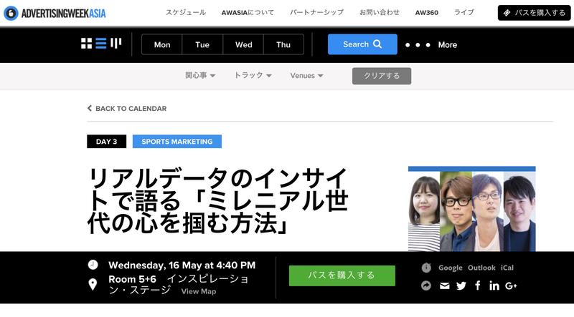Screen dimensions: 574x317
Task: Go BACK TO CALENDAR
Action: pyautogui.click(x=127, y=109)
